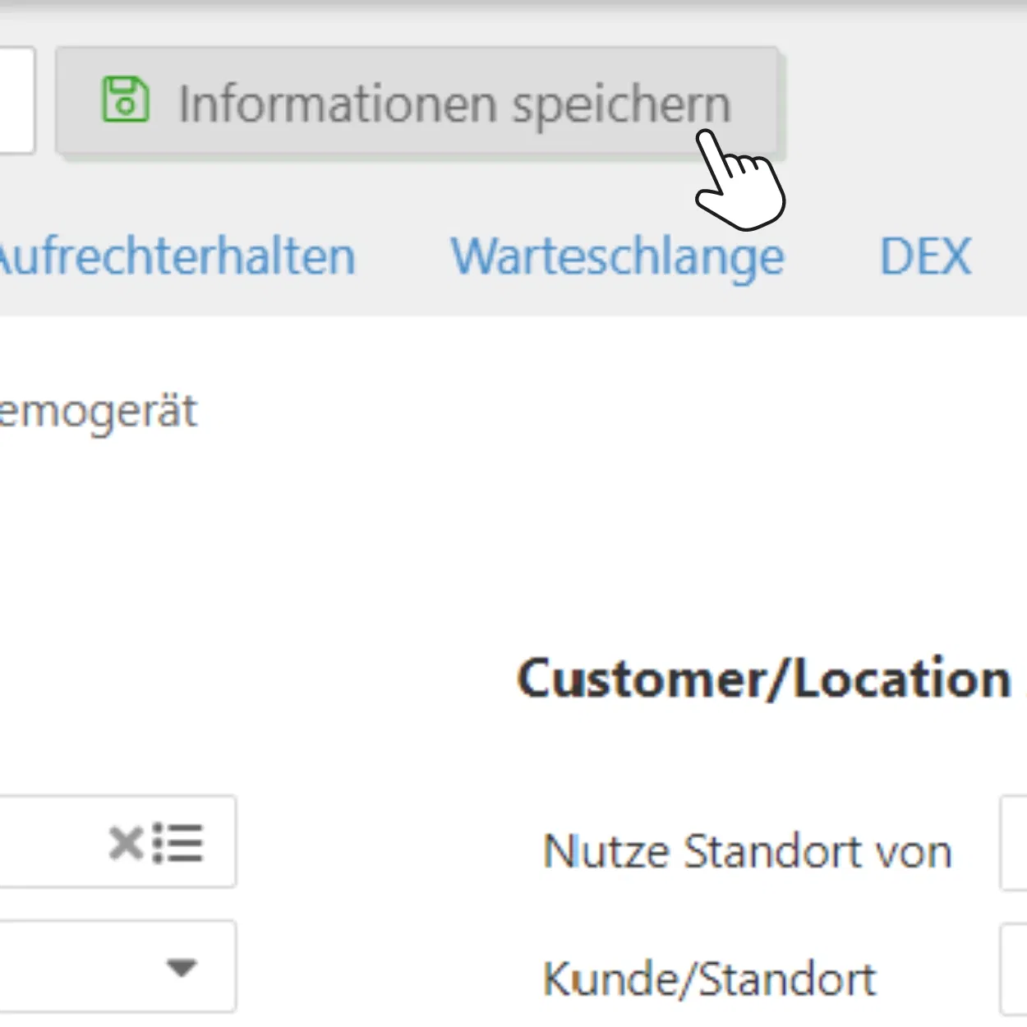Click the Customer/Location section heading
The height and width of the screenshot is (1027, 1027).
tap(764, 679)
